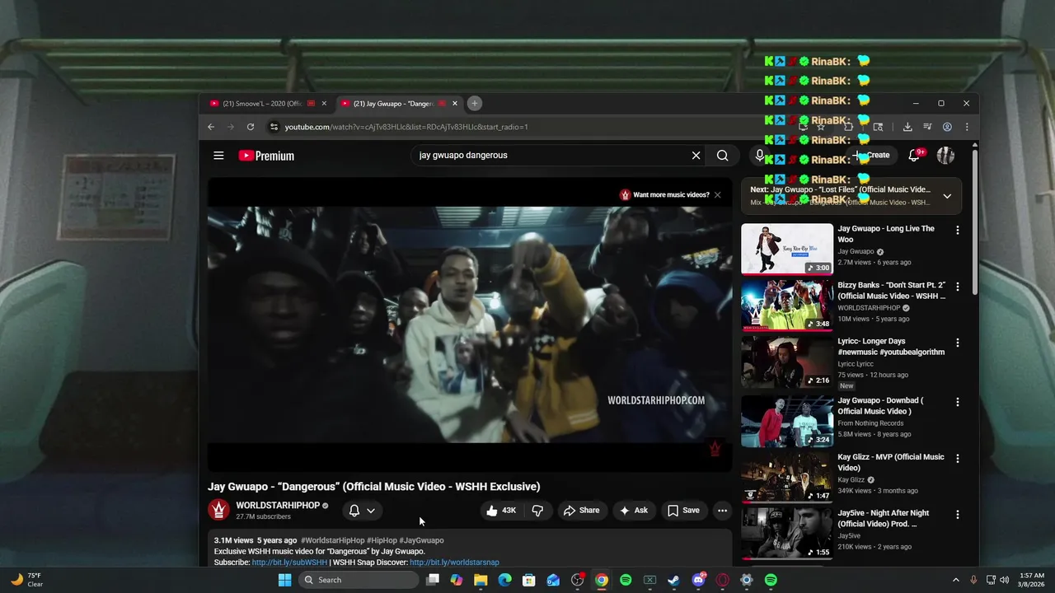
Task: Open Jay5ive - Night After Night title
Action: (x=884, y=518)
